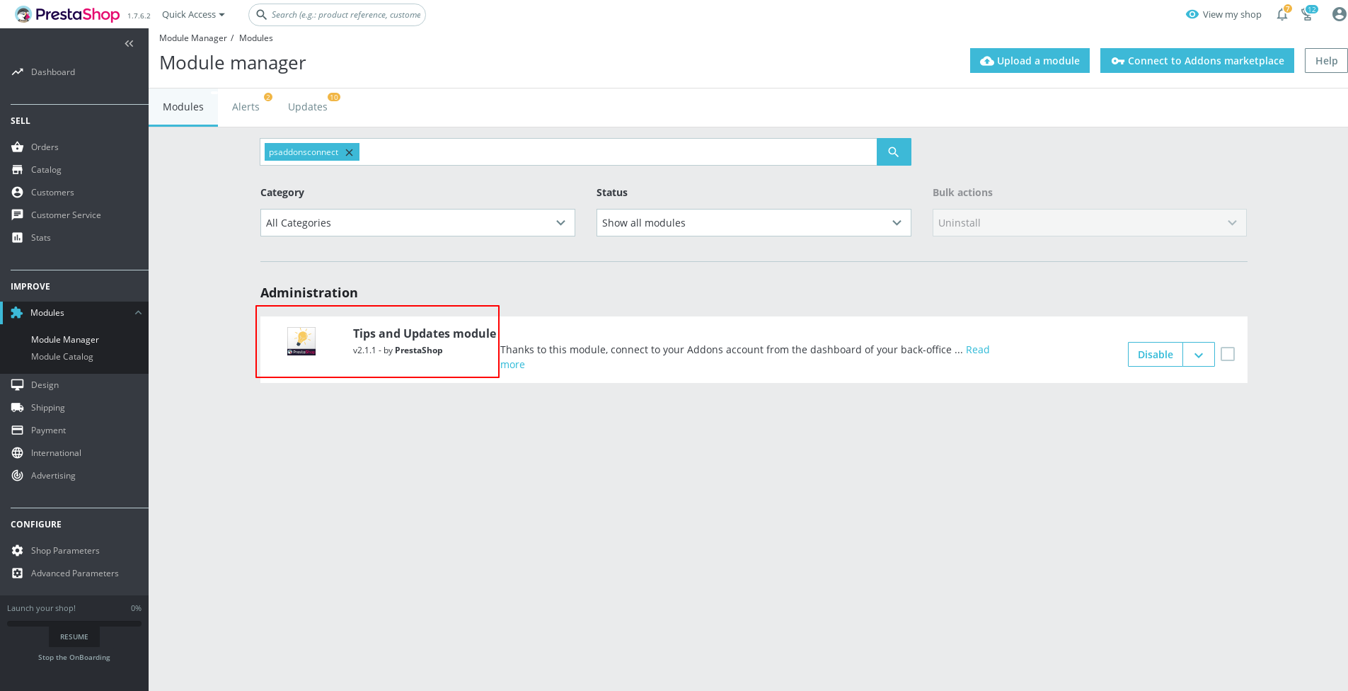This screenshot has width=1348, height=691.
Task: Click the magnifier in top search bar
Action: pyautogui.click(x=261, y=14)
